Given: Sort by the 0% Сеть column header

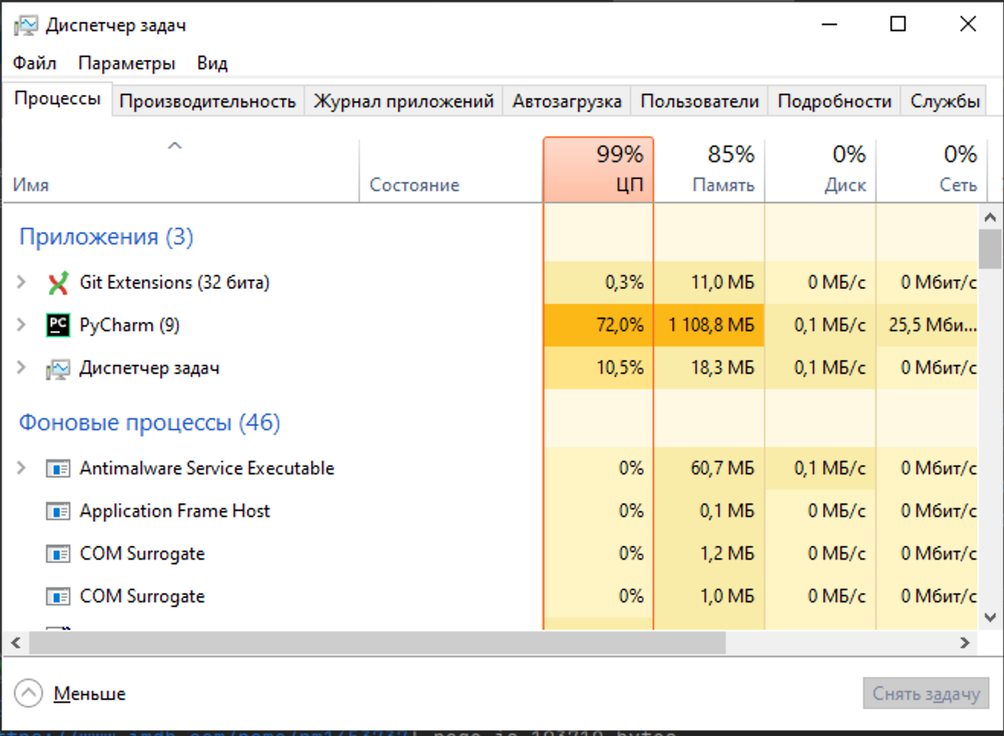Looking at the screenshot, I should 931,171.
